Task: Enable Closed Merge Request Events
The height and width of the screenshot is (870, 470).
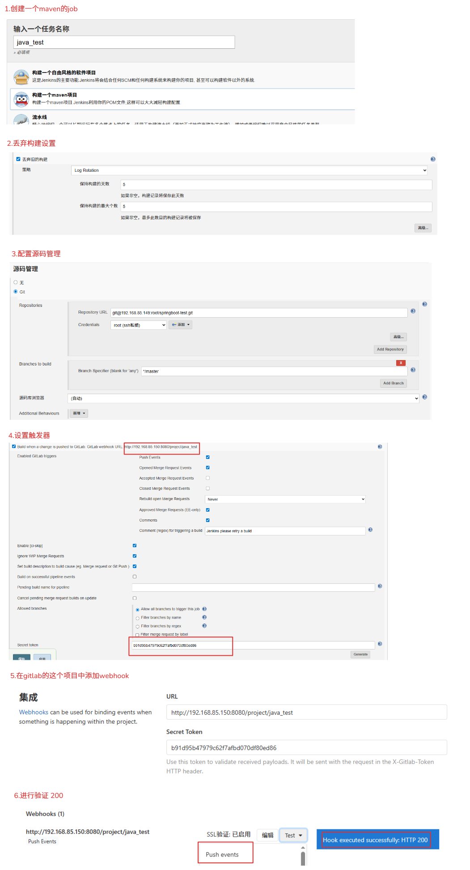Action: (x=207, y=488)
